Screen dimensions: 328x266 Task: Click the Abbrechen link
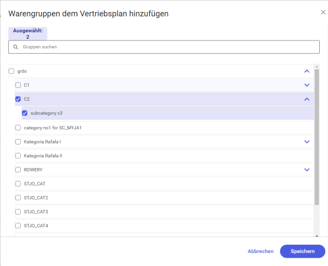(260, 251)
